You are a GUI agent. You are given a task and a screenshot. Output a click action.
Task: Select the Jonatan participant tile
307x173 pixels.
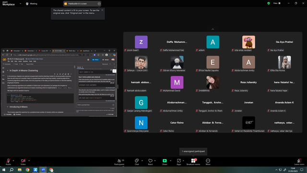248,102
